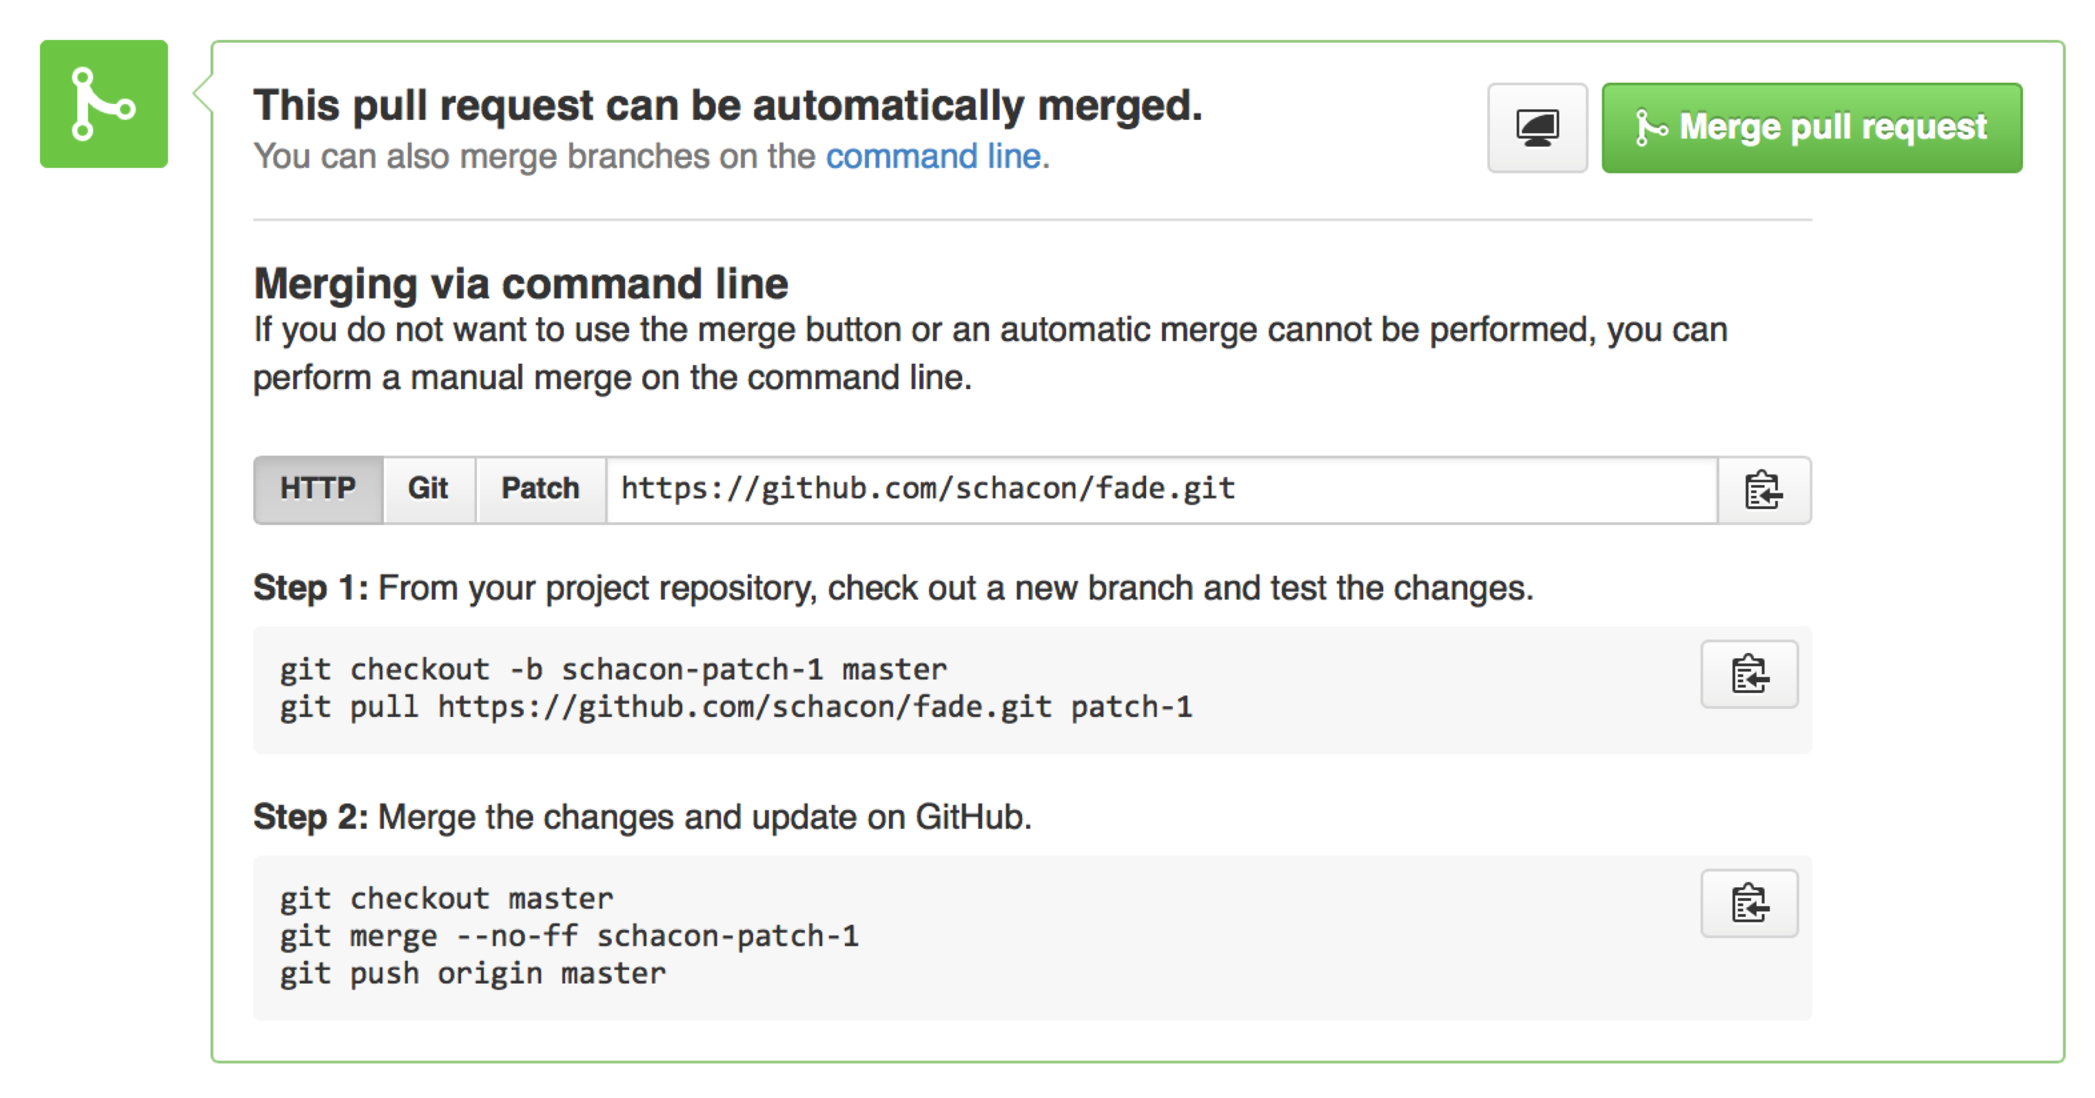Copy Step 1 commands to clipboard
The width and height of the screenshot is (2095, 1098).
(x=1748, y=674)
